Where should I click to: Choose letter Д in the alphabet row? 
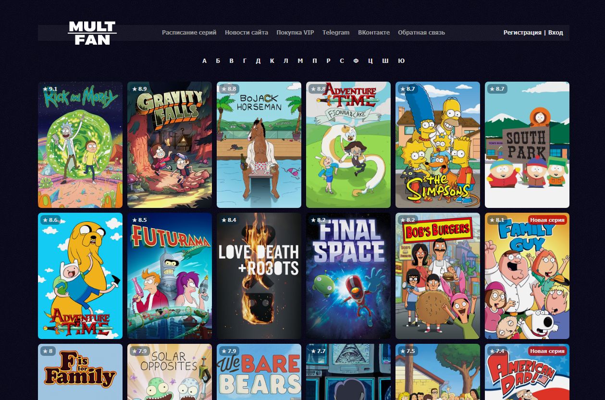click(x=258, y=61)
